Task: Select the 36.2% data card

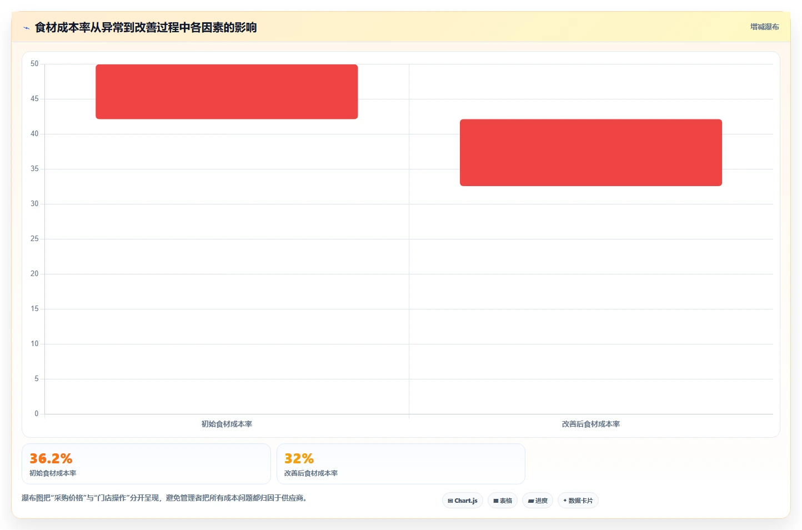Action: pos(146,464)
